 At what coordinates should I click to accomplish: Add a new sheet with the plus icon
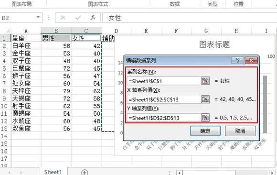[85, 172]
